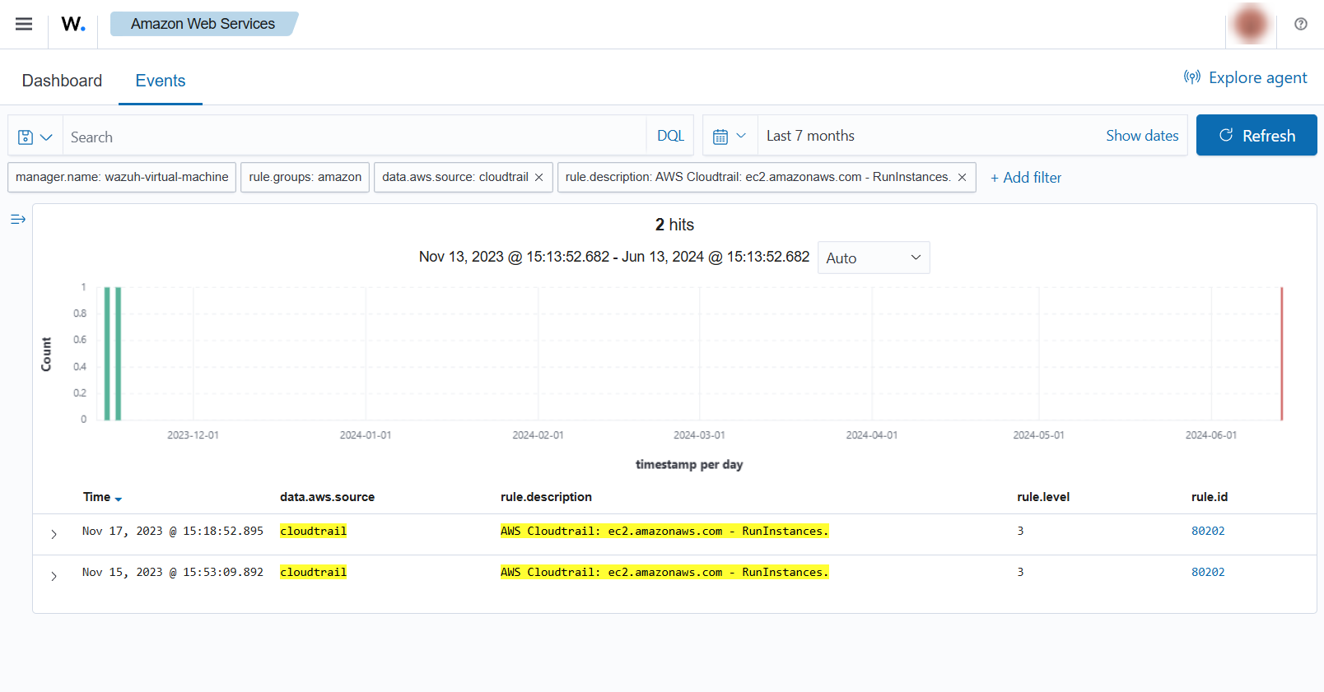Expand the Nov 15, 2023 event row
This screenshot has width=1324, height=692.
pyautogui.click(x=54, y=576)
